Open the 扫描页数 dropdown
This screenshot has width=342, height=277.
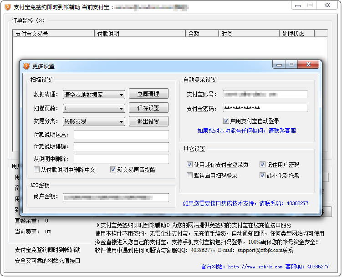[94, 108]
